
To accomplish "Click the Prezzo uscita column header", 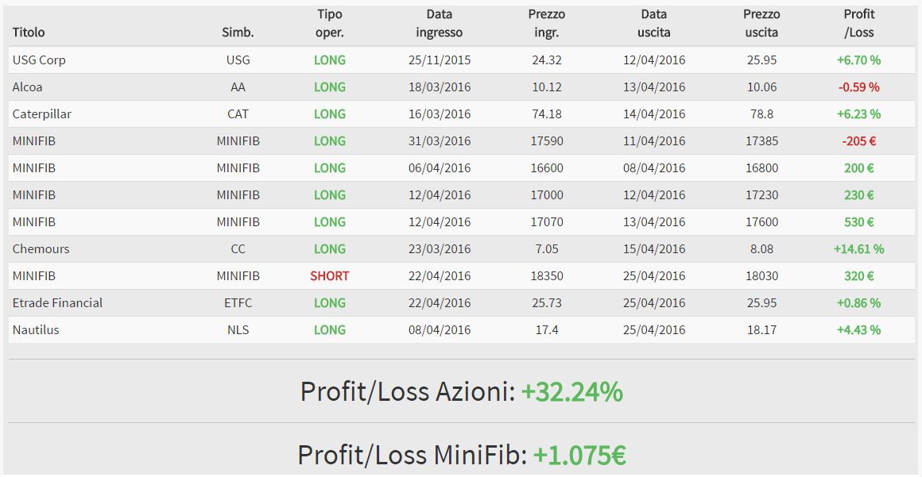I will (761, 24).
